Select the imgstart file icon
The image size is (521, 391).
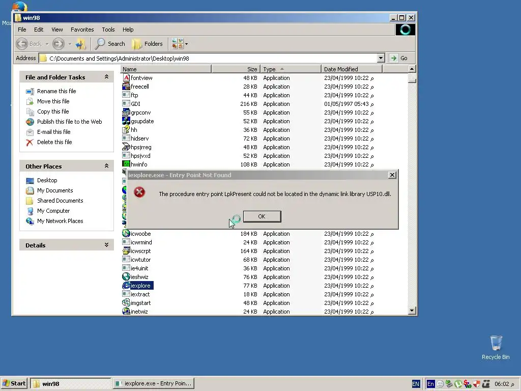(x=126, y=303)
